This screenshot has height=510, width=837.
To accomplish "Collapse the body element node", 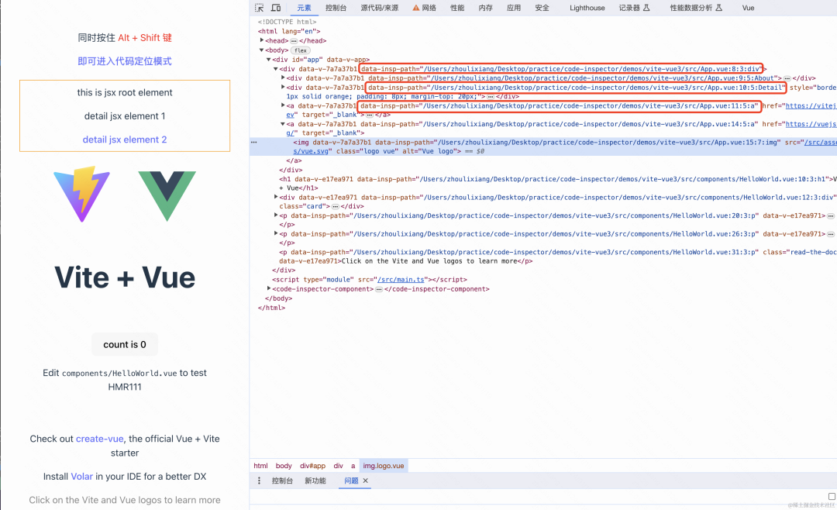I will (262, 50).
